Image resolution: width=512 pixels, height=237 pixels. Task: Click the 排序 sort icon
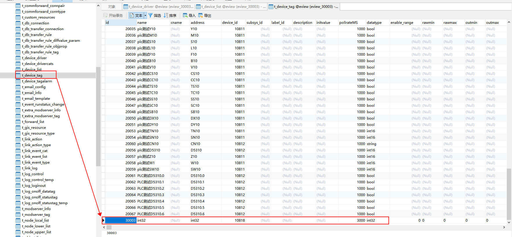pyautogui.click(x=166, y=15)
